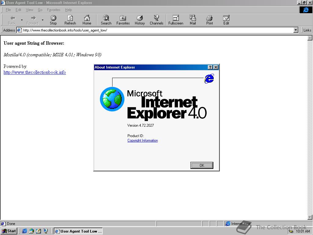Click the taskbar clock 10:01 AM
This screenshot has height=235, width=313.
[303, 231]
